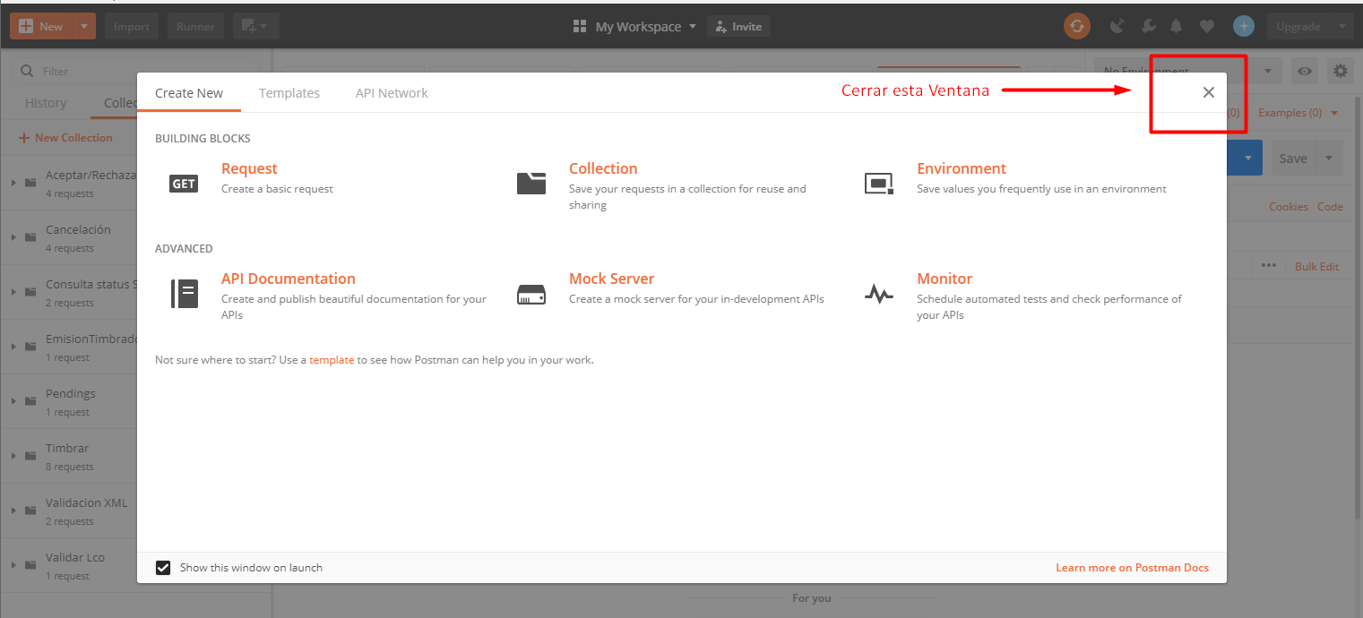Select the Monitor pulse icon

click(x=878, y=294)
